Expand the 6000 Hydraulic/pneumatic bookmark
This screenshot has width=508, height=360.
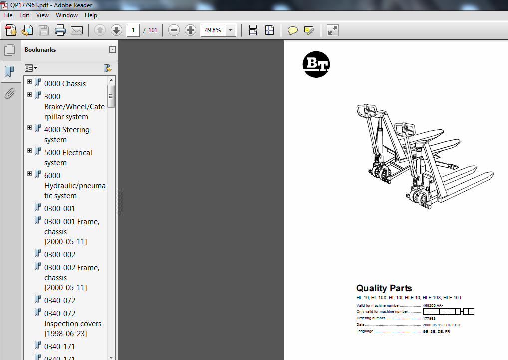point(30,174)
